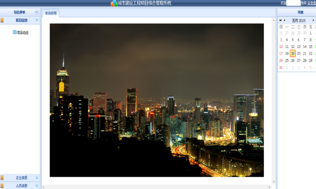Go to previous year in calendar
This screenshot has width=316, height=189.
(x=280, y=20)
